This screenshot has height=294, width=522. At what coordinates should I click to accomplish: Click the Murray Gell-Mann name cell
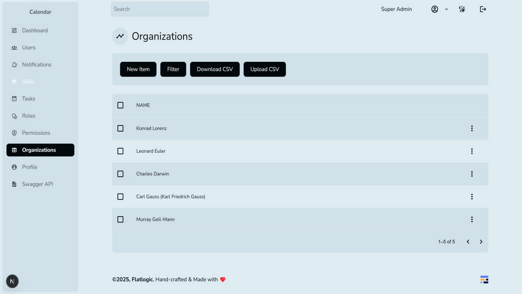pyautogui.click(x=156, y=219)
